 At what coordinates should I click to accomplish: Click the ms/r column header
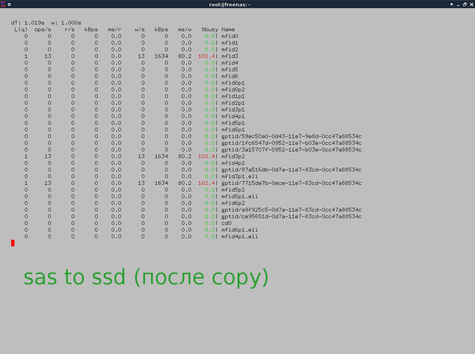click(x=115, y=29)
